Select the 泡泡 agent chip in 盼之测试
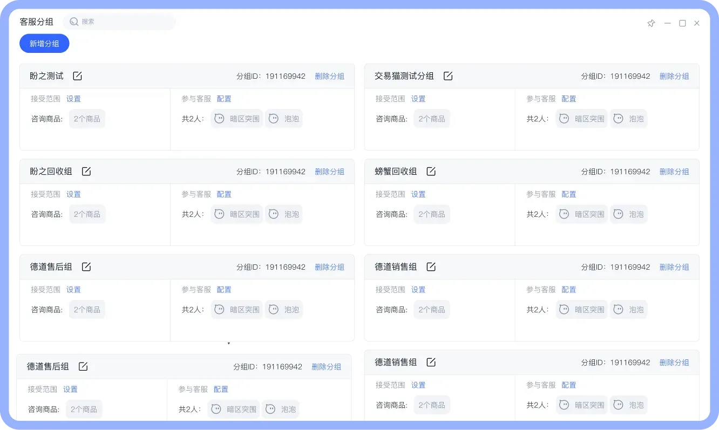 (284, 119)
